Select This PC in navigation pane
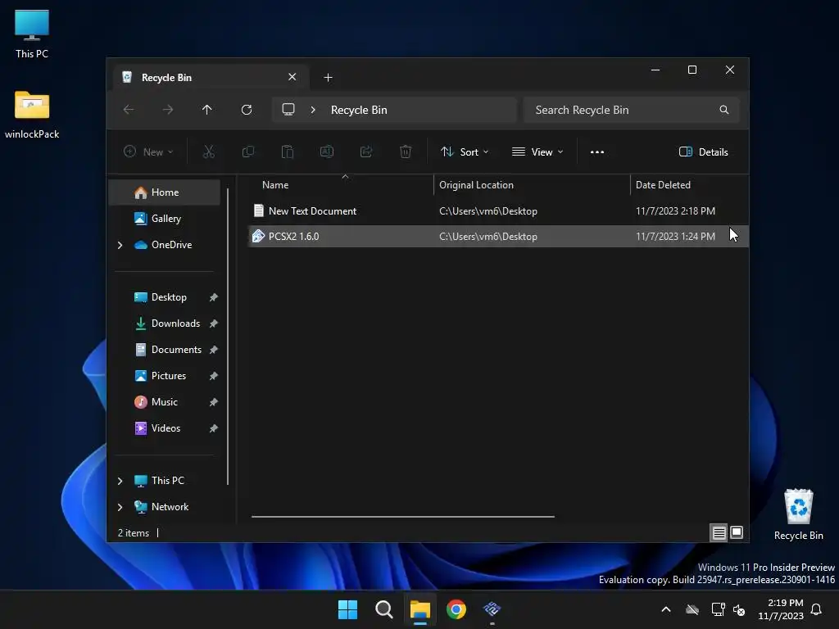The image size is (839, 629). (167, 480)
